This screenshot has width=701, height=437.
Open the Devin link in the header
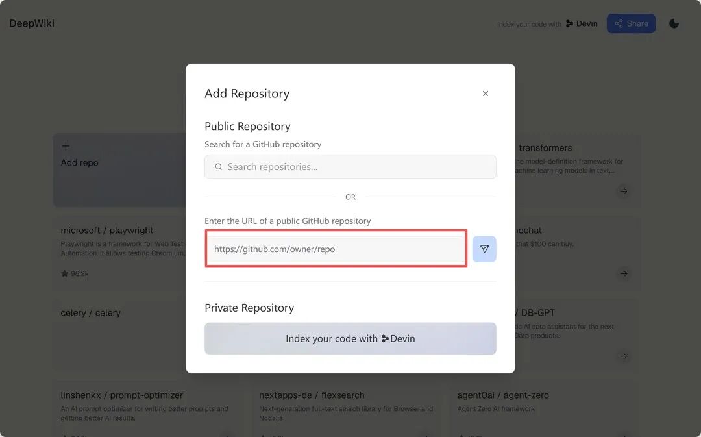tap(582, 24)
